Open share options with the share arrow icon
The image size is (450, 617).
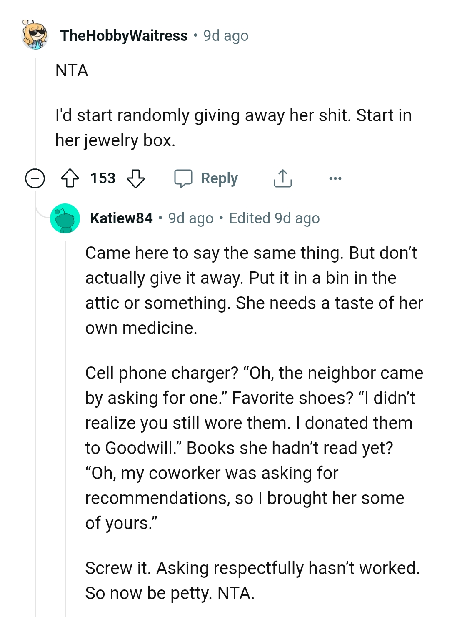pos(282,178)
